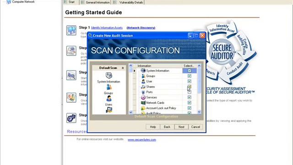Click the Default Scan panel header
Viewport: 293px width, 165px height.
pyautogui.click(x=109, y=68)
